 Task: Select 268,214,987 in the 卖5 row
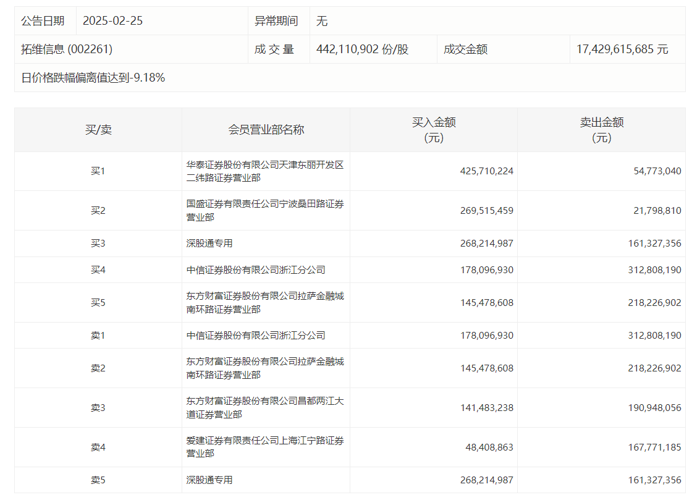[487, 480]
